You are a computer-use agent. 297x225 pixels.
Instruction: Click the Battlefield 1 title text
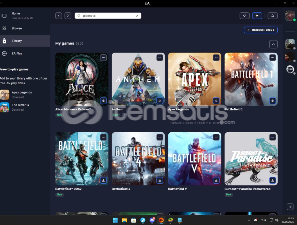point(234,109)
